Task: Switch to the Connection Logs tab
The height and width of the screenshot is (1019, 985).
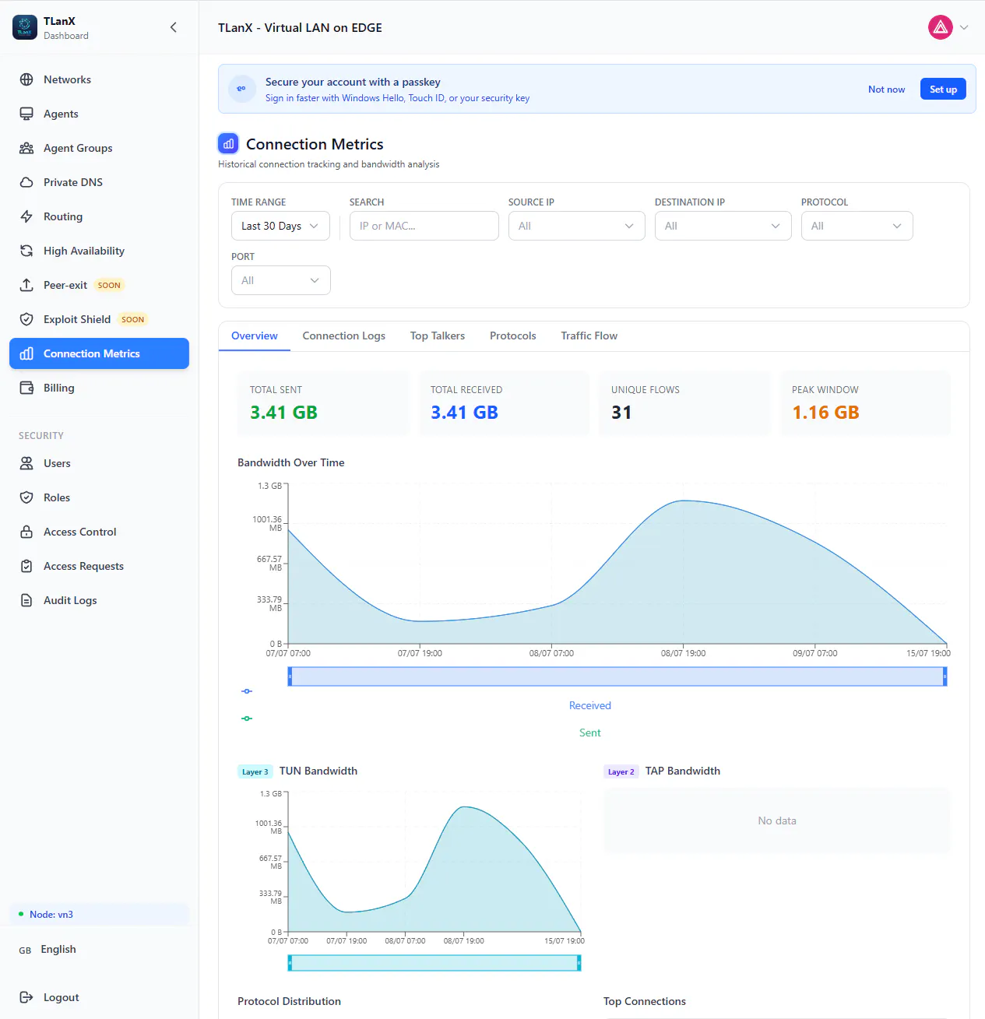Action: click(344, 336)
